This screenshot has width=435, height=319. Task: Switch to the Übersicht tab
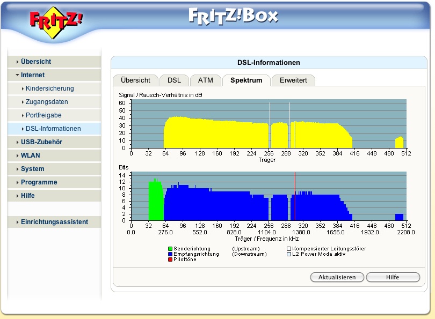[135, 80]
